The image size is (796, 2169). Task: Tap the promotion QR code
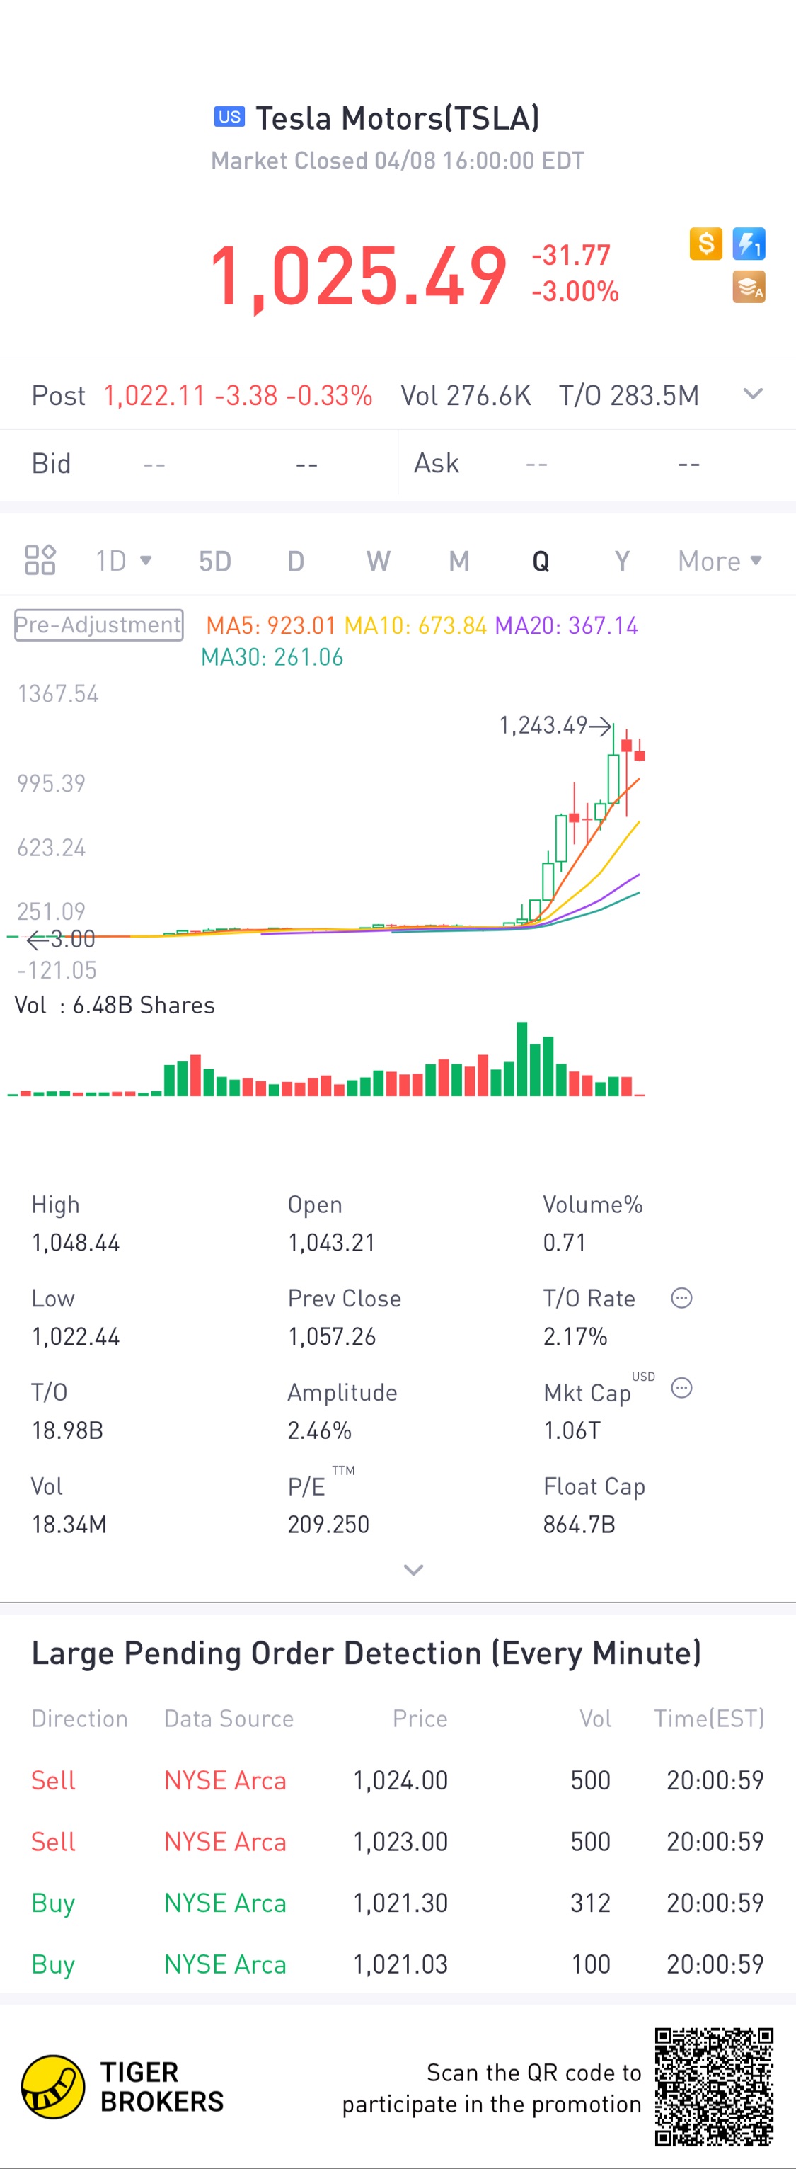click(715, 2086)
